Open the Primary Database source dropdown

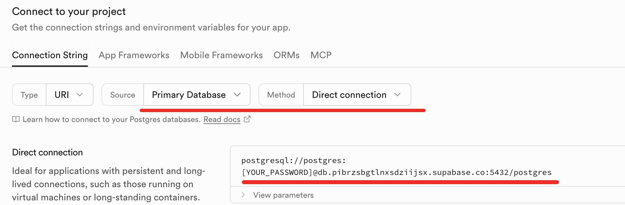196,95
